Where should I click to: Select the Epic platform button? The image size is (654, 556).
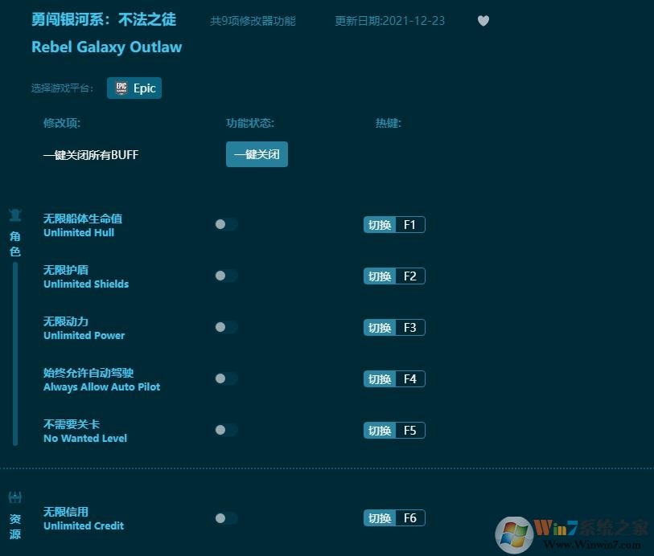[x=134, y=88]
